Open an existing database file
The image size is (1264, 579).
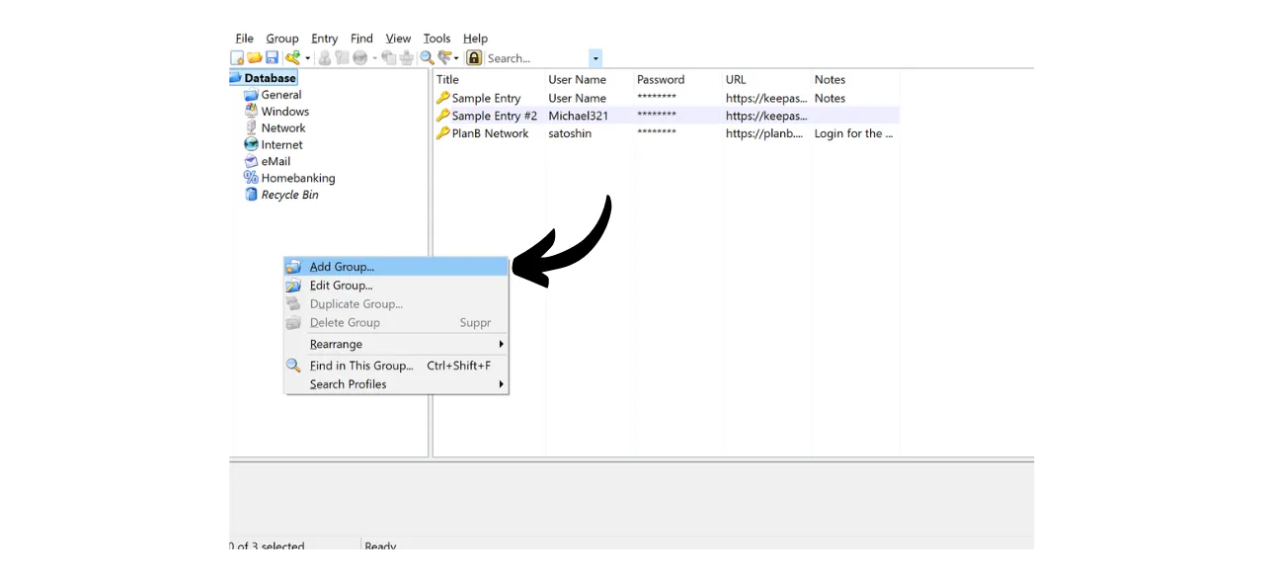pyautogui.click(x=255, y=57)
